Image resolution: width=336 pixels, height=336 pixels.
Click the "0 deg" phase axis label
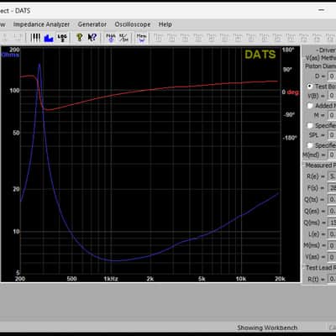coord(291,92)
